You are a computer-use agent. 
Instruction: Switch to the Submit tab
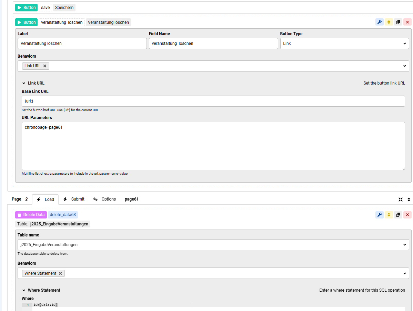click(74, 199)
